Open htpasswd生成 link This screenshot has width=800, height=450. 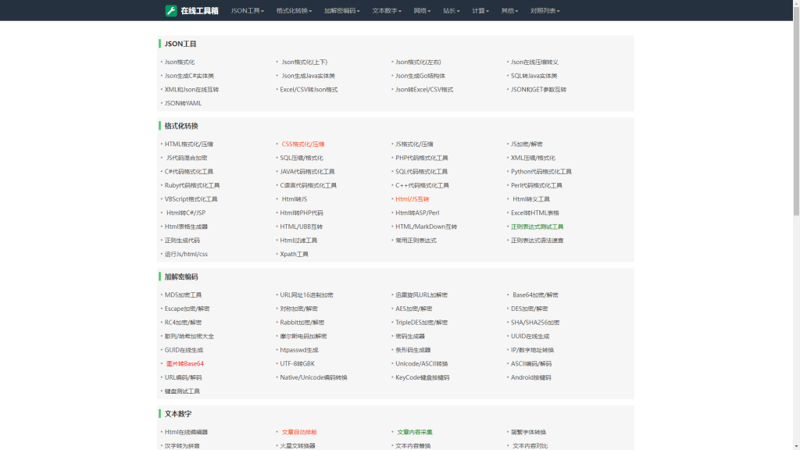[x=299, y=351]
